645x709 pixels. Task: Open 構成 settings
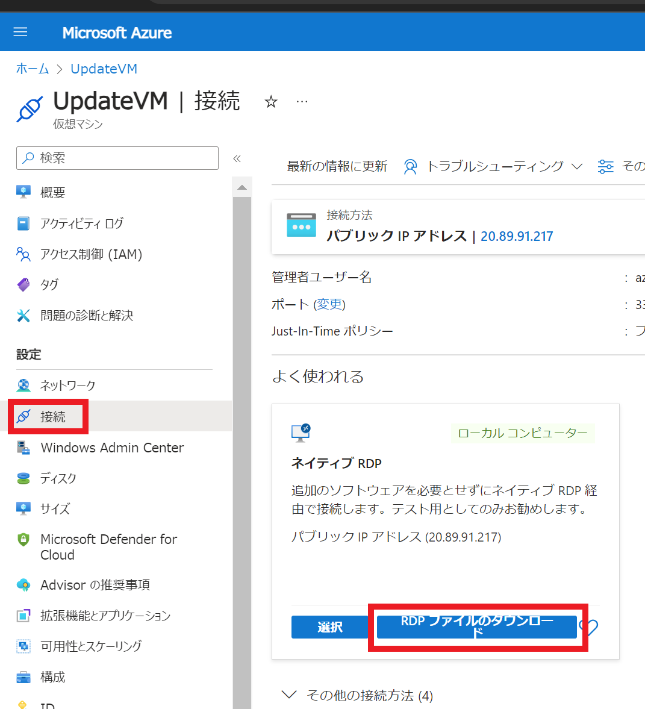52,677
